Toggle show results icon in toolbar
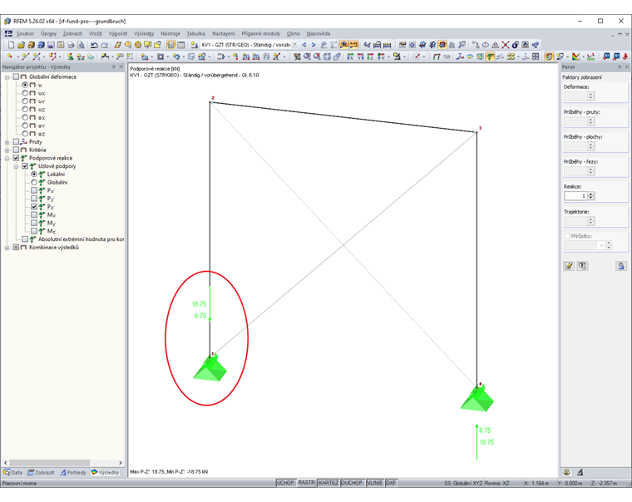This screenshot has height=502, width=632. coord(343,45)
